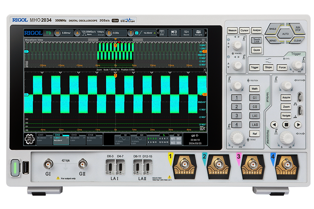Tap the DVM icon in the top toolbar
This screenshot has width=314, height=209.
pos(161,33)
